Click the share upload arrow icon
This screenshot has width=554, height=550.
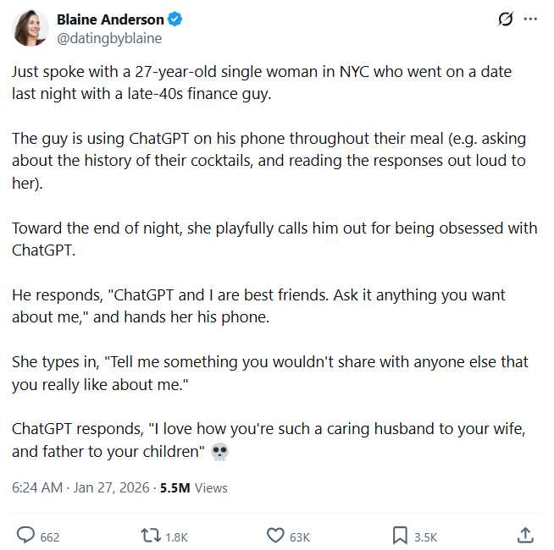pos(525,535)
